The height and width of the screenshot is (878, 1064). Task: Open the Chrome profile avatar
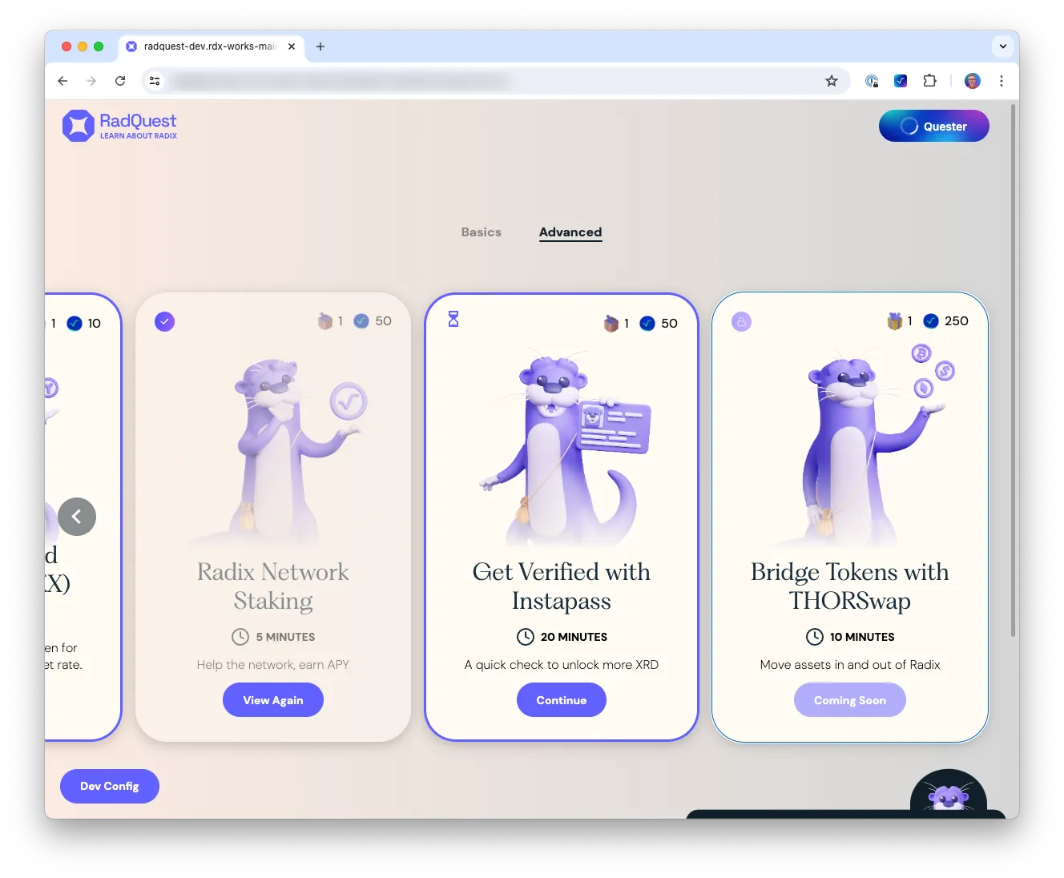[973, 81]
